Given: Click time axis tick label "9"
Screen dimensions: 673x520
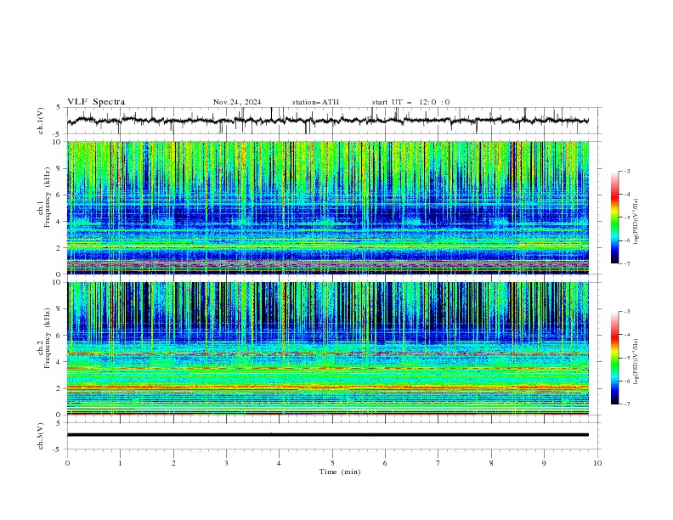Looking at the screenshot, I should [544, 463].
